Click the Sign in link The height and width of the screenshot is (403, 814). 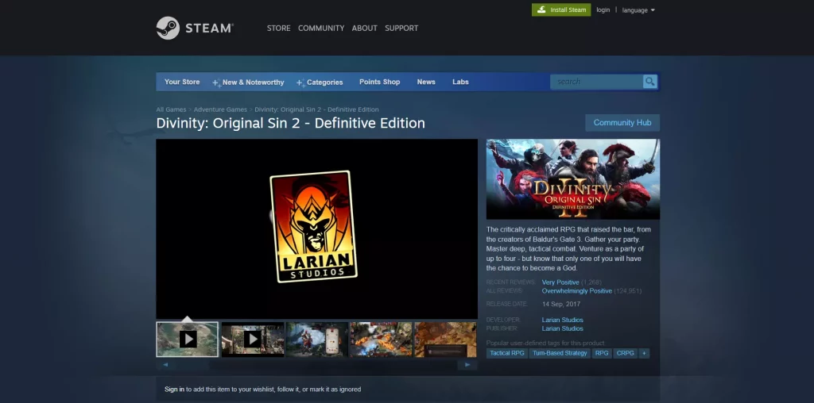coord(174,389)
